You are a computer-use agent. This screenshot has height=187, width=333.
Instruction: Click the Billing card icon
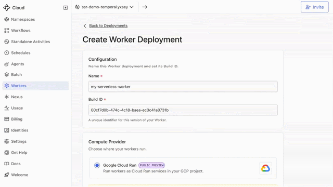point(7,119)
